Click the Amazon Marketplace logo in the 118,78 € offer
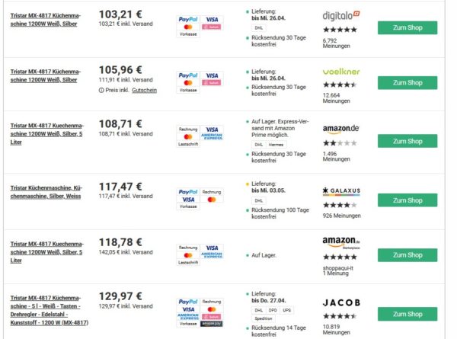The image size is (457, 339). (x=340, y=242)
